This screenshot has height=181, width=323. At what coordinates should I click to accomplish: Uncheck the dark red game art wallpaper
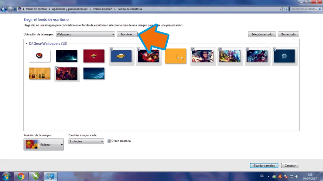(139, 49)
